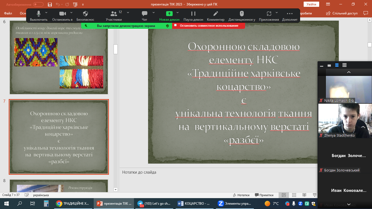This screenshot has width=372, height=209.
Task: Switch to Normal view in status bar
Action: click(x=284, y=195)
